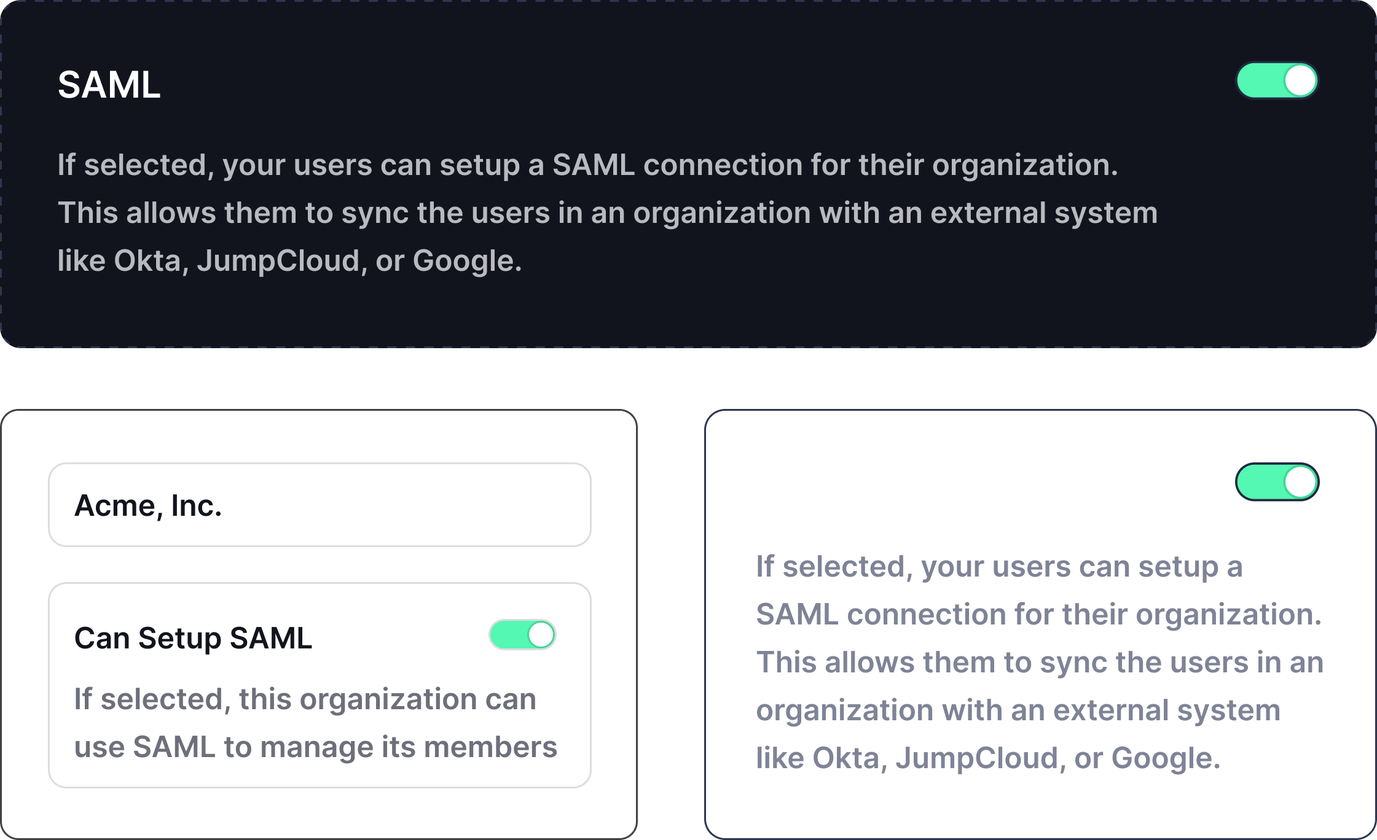Toggle the top SAML switch off

click(x=1277, y=80)
